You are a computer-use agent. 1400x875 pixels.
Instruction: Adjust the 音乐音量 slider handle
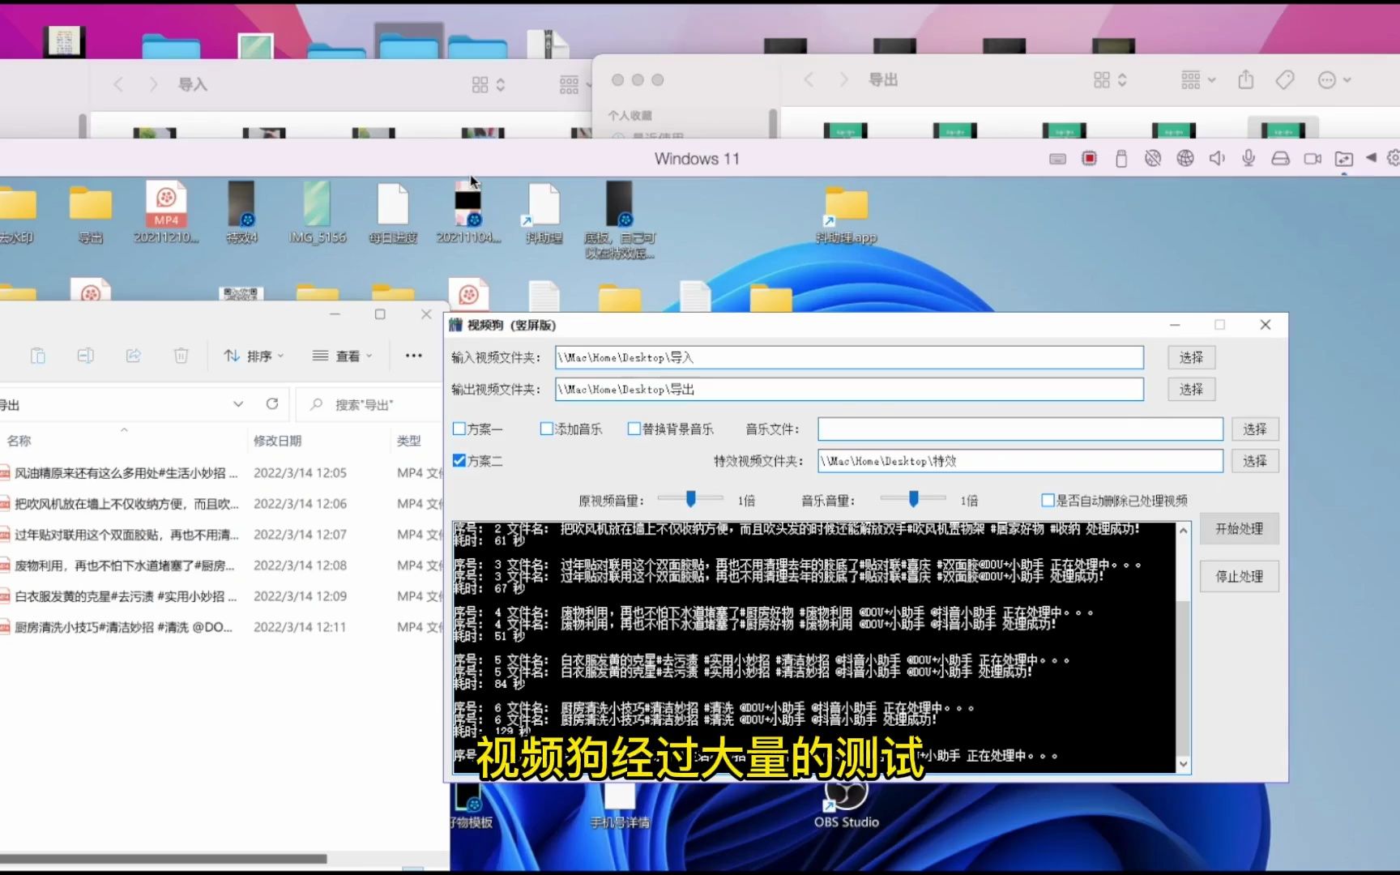click(x=913, y=499)
